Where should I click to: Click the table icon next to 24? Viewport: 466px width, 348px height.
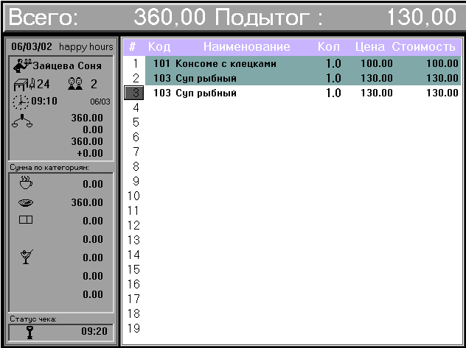[24, 85]
